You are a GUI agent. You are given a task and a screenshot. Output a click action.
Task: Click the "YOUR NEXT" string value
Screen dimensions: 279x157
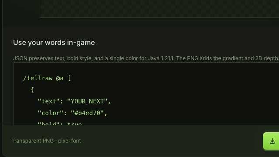click(x=87, y=101)
